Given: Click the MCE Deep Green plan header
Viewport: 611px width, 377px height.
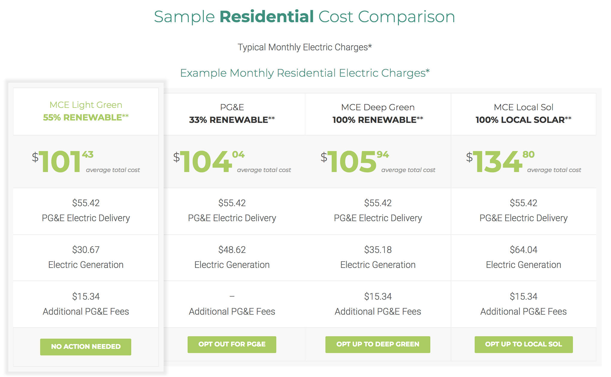Looking at the screenshot, I should tap(378, 107).
